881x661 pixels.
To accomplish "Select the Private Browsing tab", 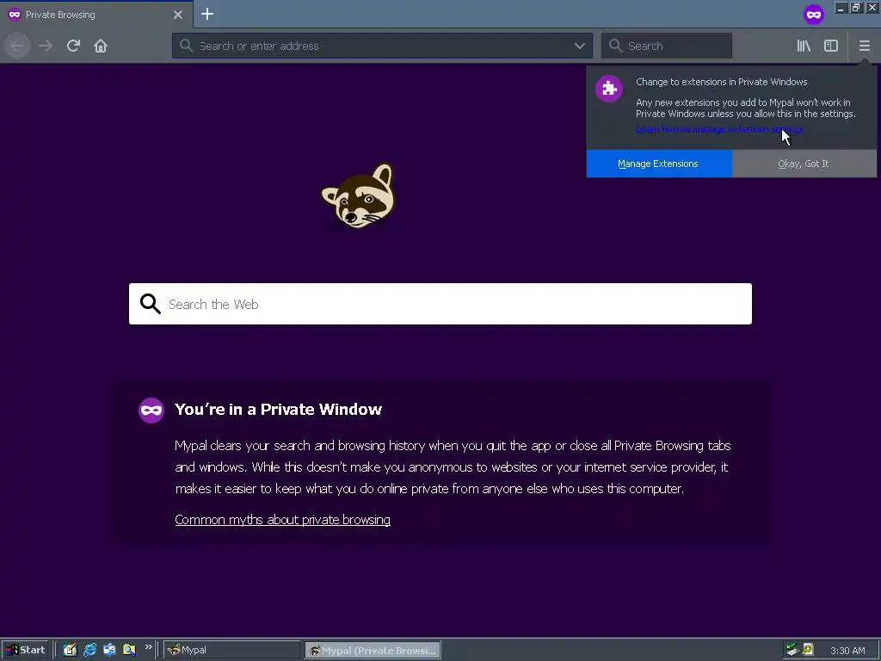I will (x=96, y=15).
